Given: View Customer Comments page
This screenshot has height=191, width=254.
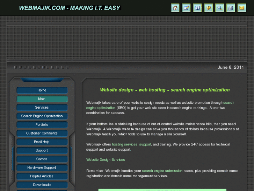Looking at the screenshot, I should coord(42,133).
